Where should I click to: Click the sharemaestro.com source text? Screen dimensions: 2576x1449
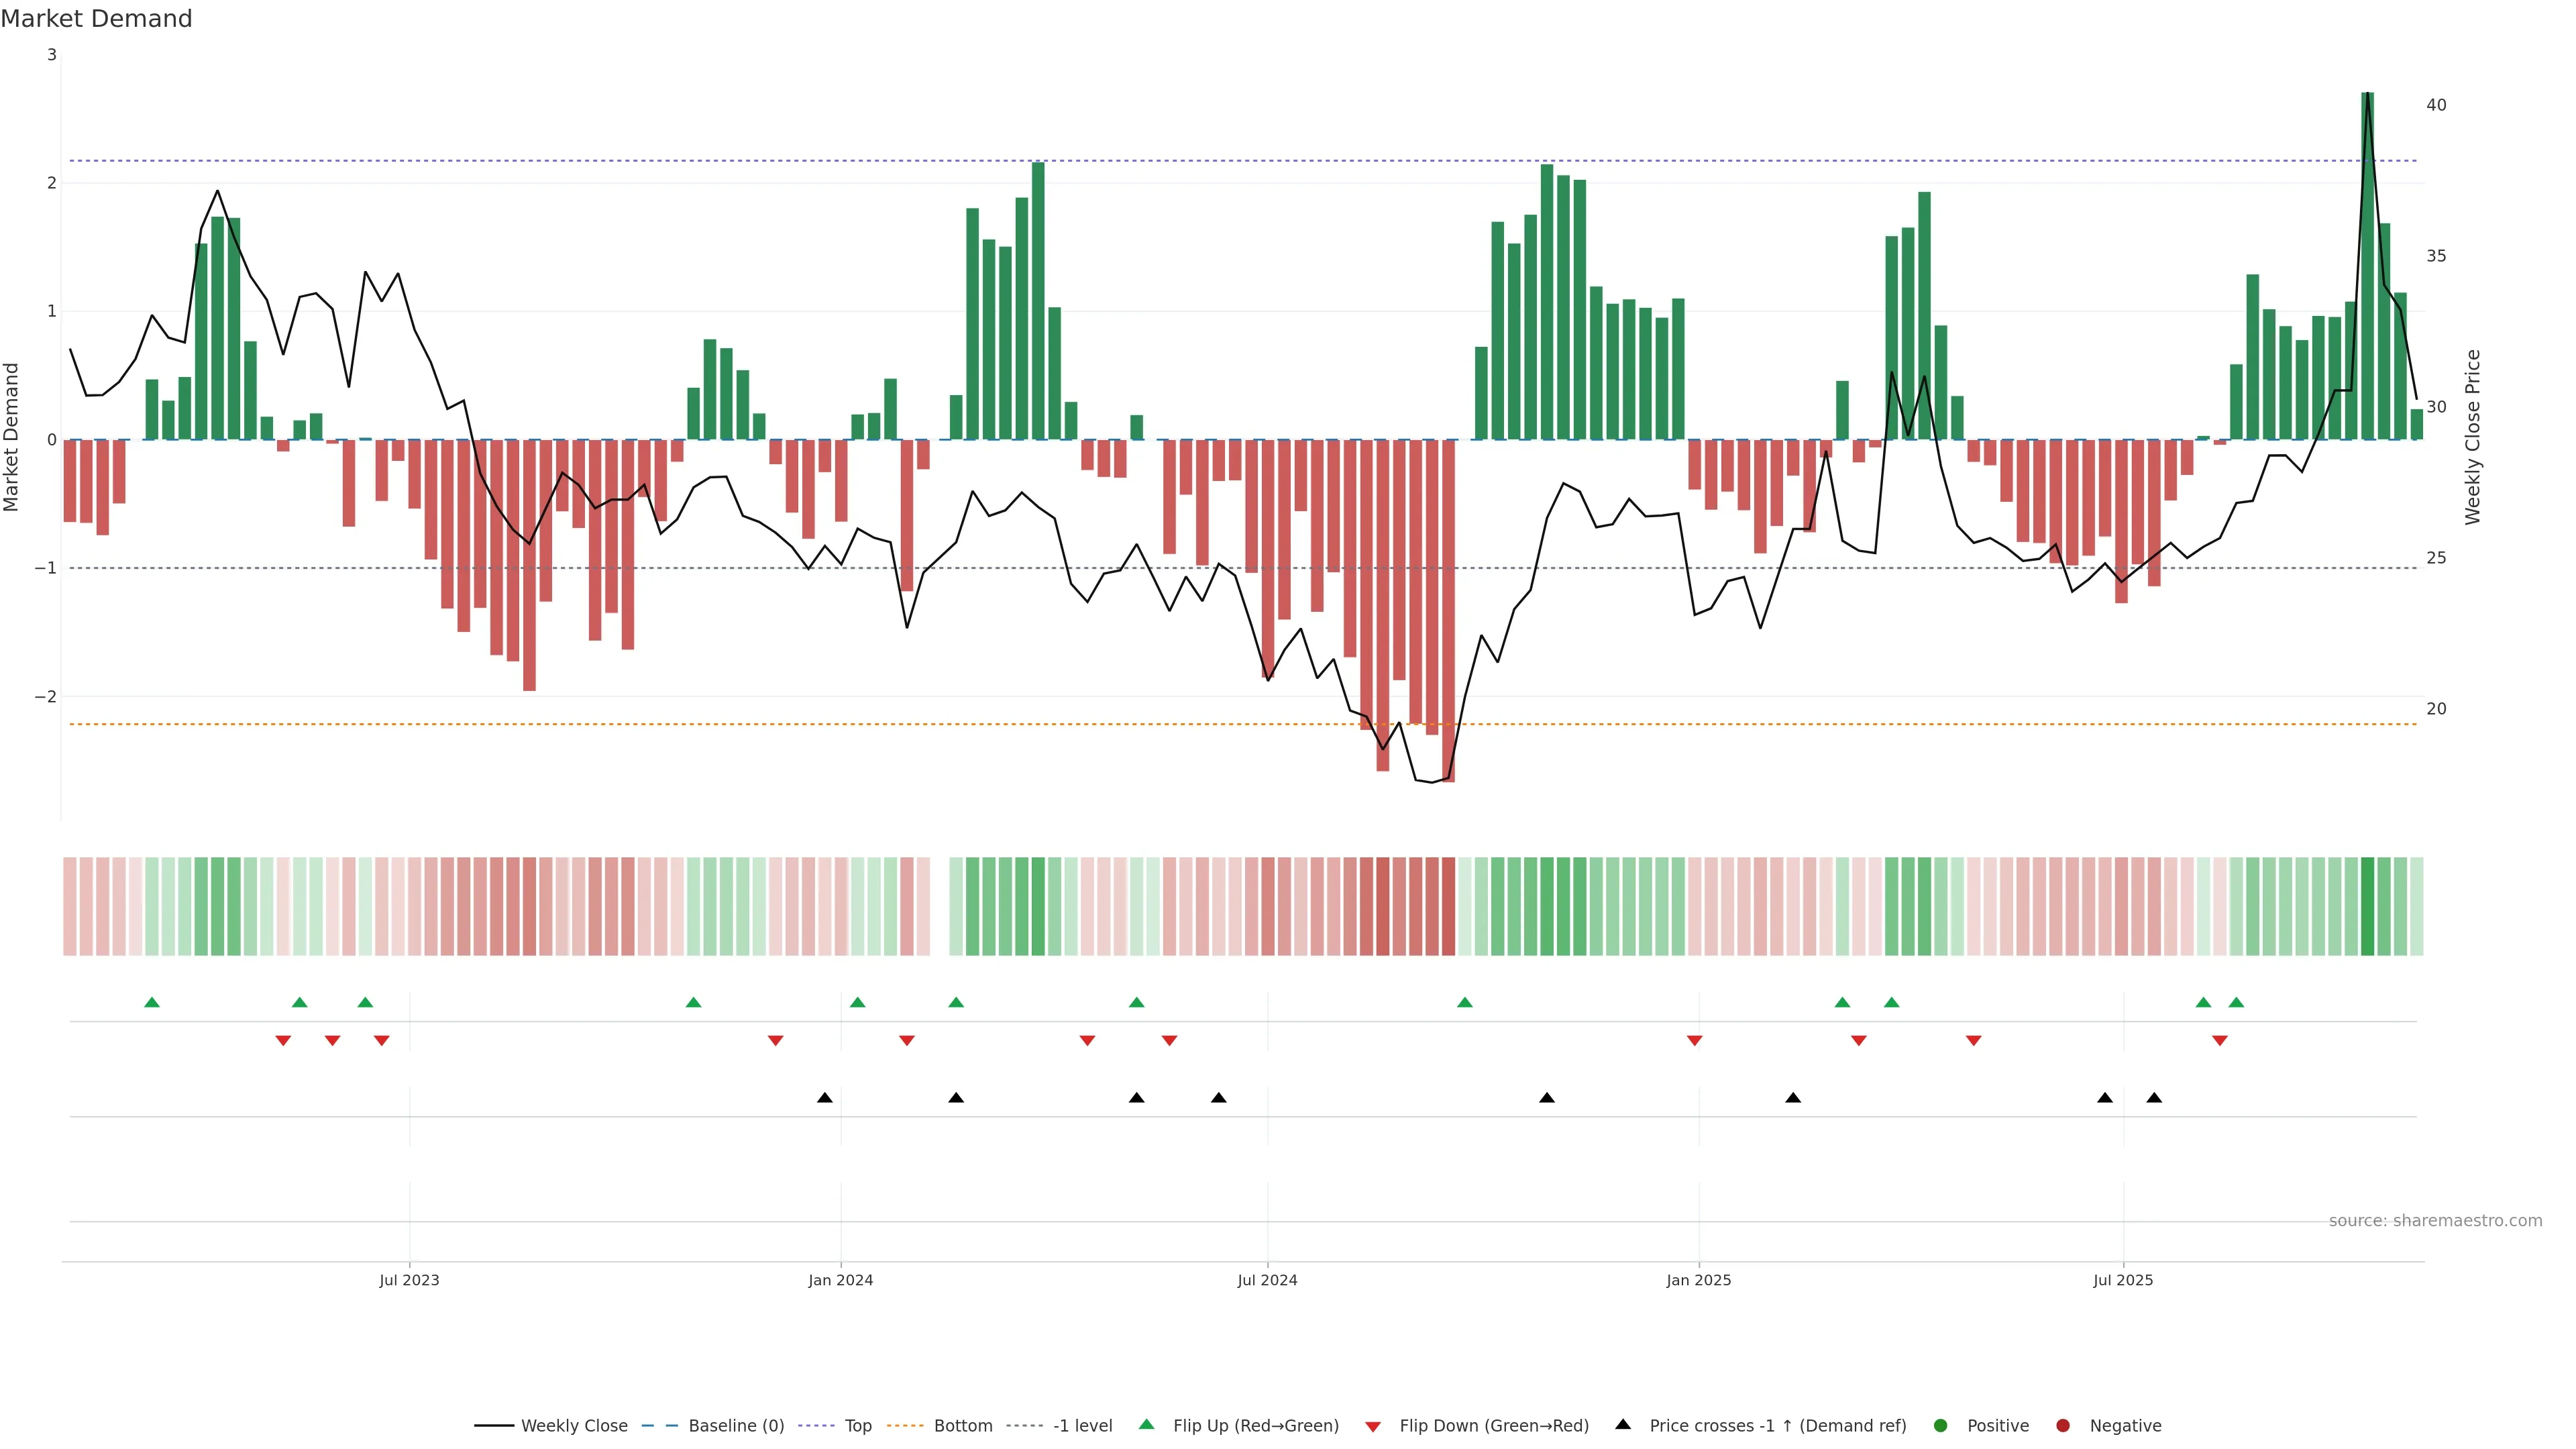coord(2435,1221)
